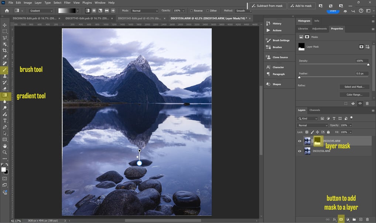Open the Layers Opacity dropdown arrow

coord(351,126)
